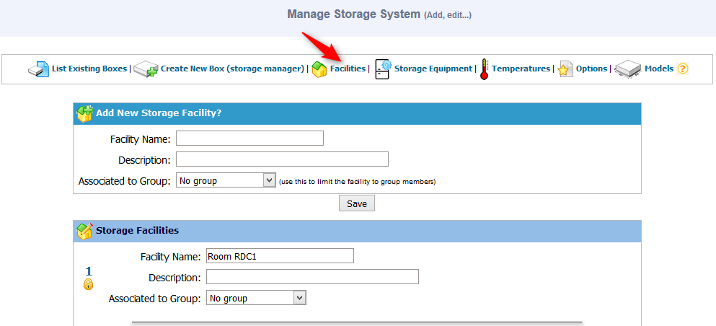Click the Storage Equipment fridge icon
Image resolution: width=716 pixels, height=326 pixels.
(x=383, y=69)
